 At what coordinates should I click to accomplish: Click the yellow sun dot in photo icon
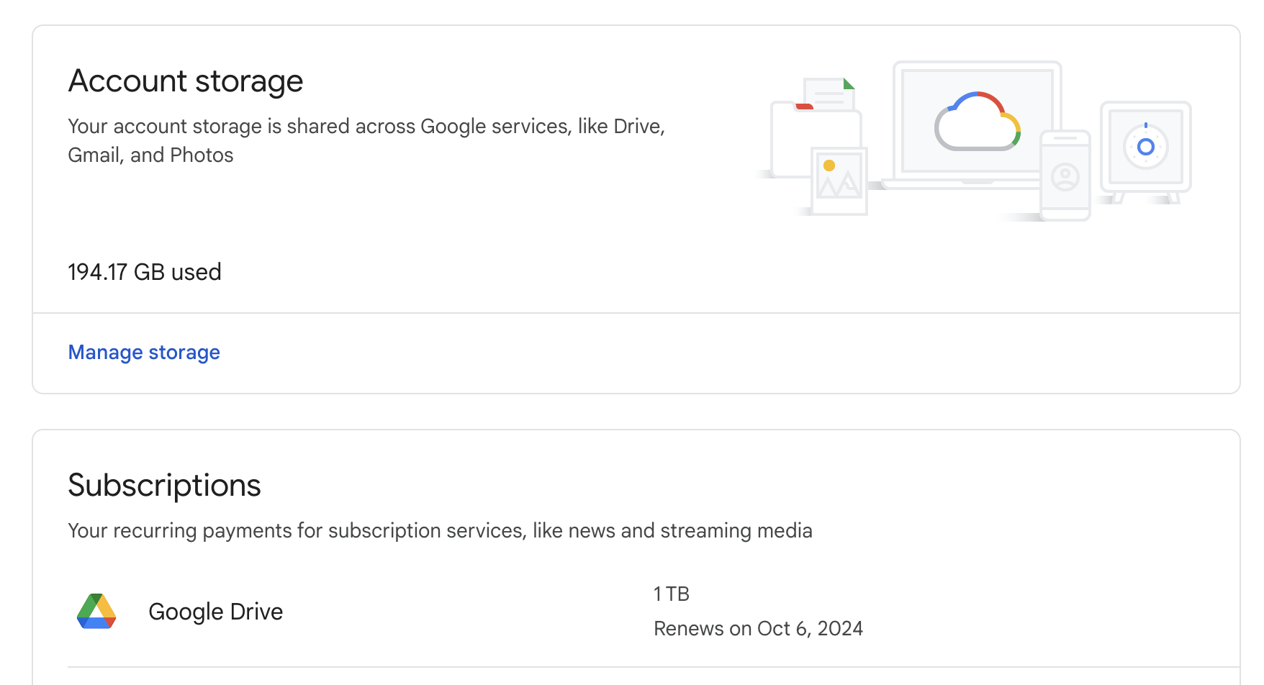(x=829, y=165)
